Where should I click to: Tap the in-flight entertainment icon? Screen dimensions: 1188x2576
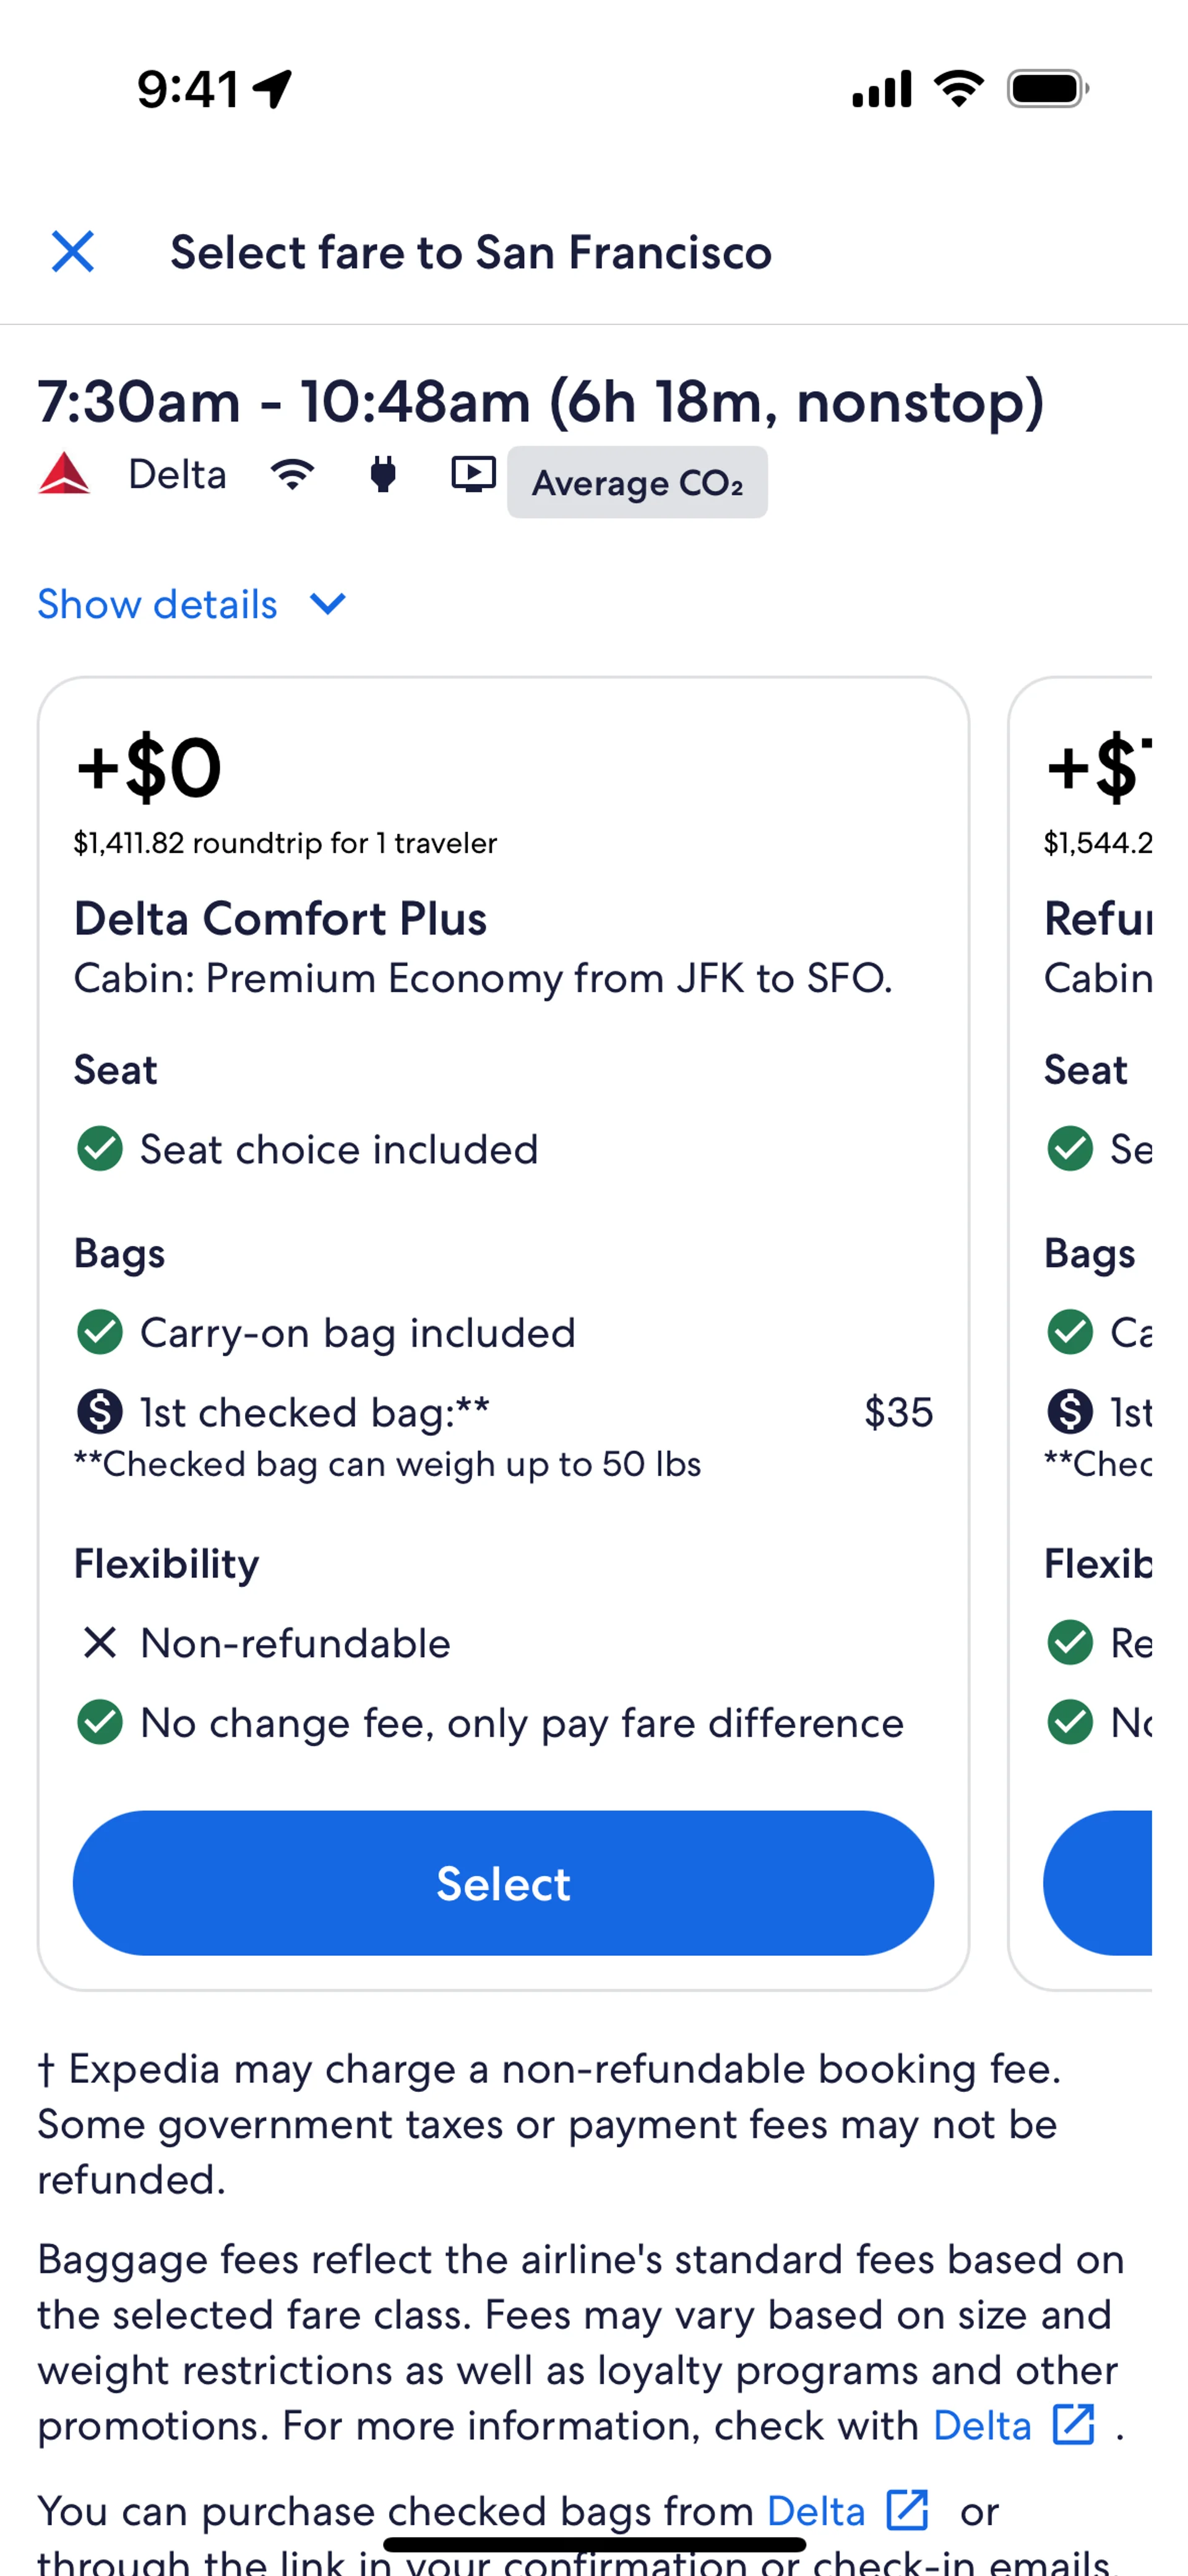click(x=473, y=474)
